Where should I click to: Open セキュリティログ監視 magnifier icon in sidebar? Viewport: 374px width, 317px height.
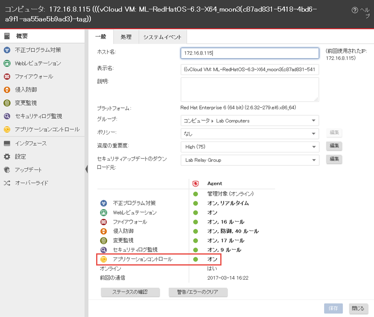point(6,116)
